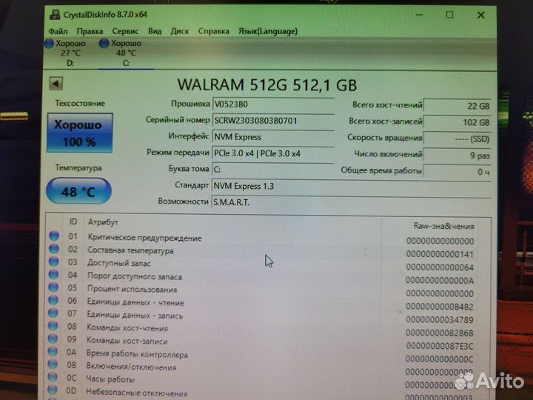
Task: Click status icon of row 06 Единицы данных - чтение
Action: (53, 300)
